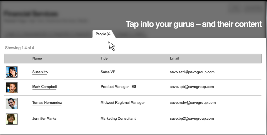Click Susan Ito's email address
The width and height of the screenshot is (267, 135).
pyautogui.click(x=192, y=72)
